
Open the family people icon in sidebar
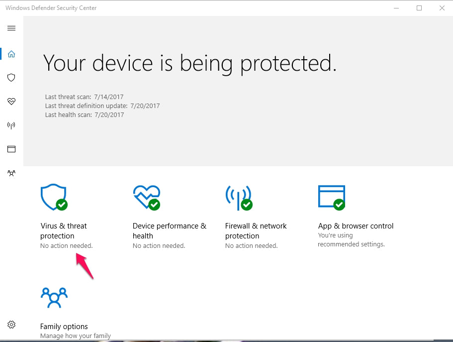pos(11,173)
